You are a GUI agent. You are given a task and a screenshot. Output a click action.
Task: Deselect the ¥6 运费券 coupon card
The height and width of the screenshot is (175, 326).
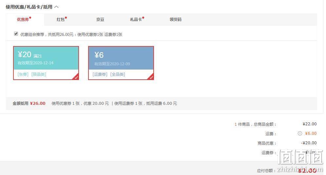(121, 63)
